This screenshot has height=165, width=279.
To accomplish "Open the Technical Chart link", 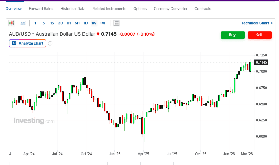I will [255, 23].
